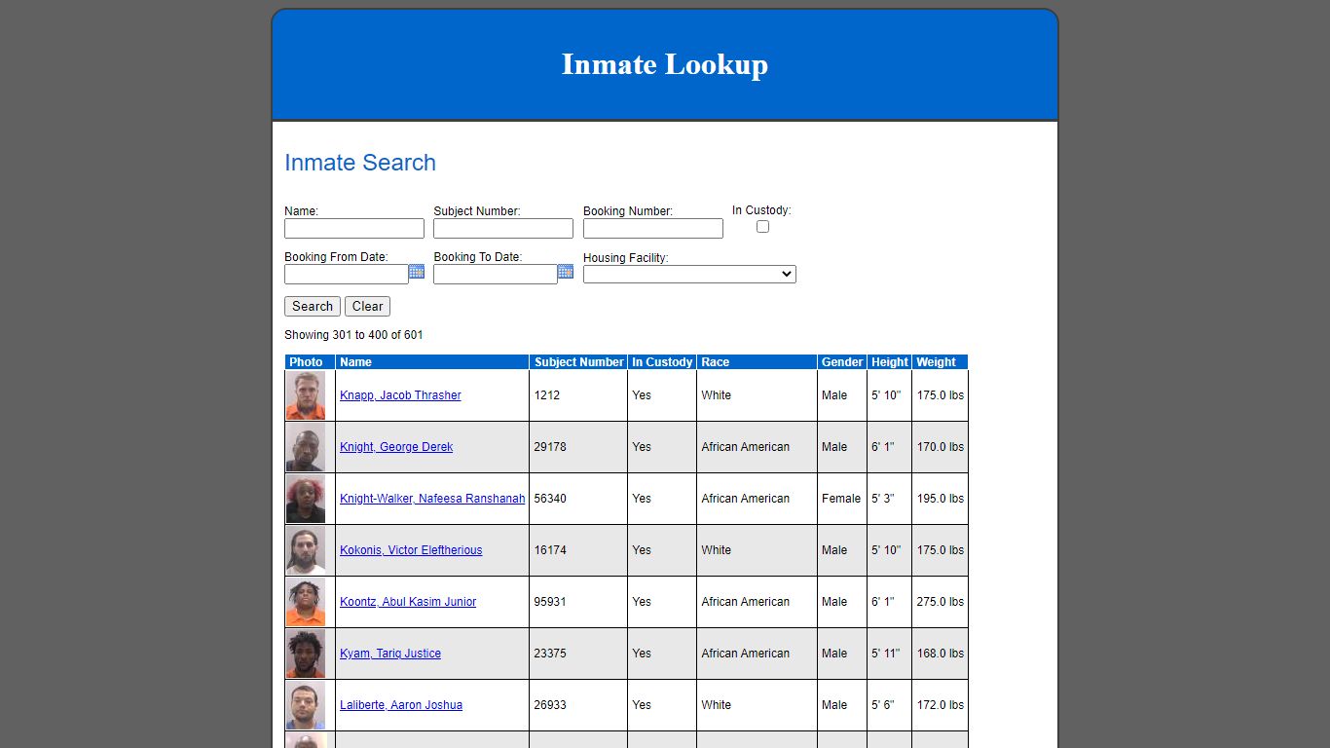
Task: Open the Booking To Date calendar picker
Action: (565, 272)
